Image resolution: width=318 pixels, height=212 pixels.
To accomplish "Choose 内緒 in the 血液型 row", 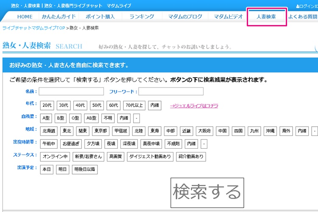I will point(124,118).
